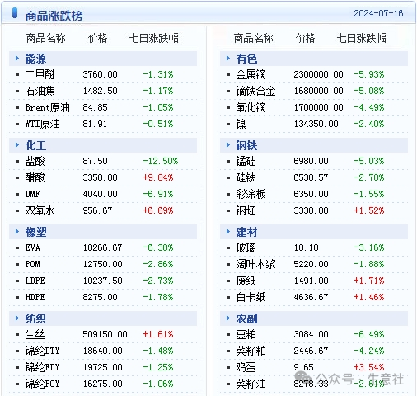Expand the 建材 category arrow
The image size is (417, 396).
[228, 232]
